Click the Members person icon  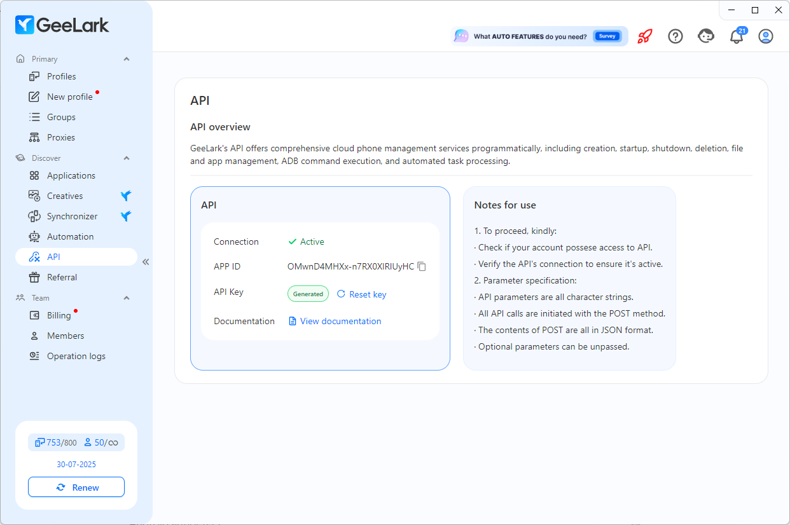(x=34, y=336)
